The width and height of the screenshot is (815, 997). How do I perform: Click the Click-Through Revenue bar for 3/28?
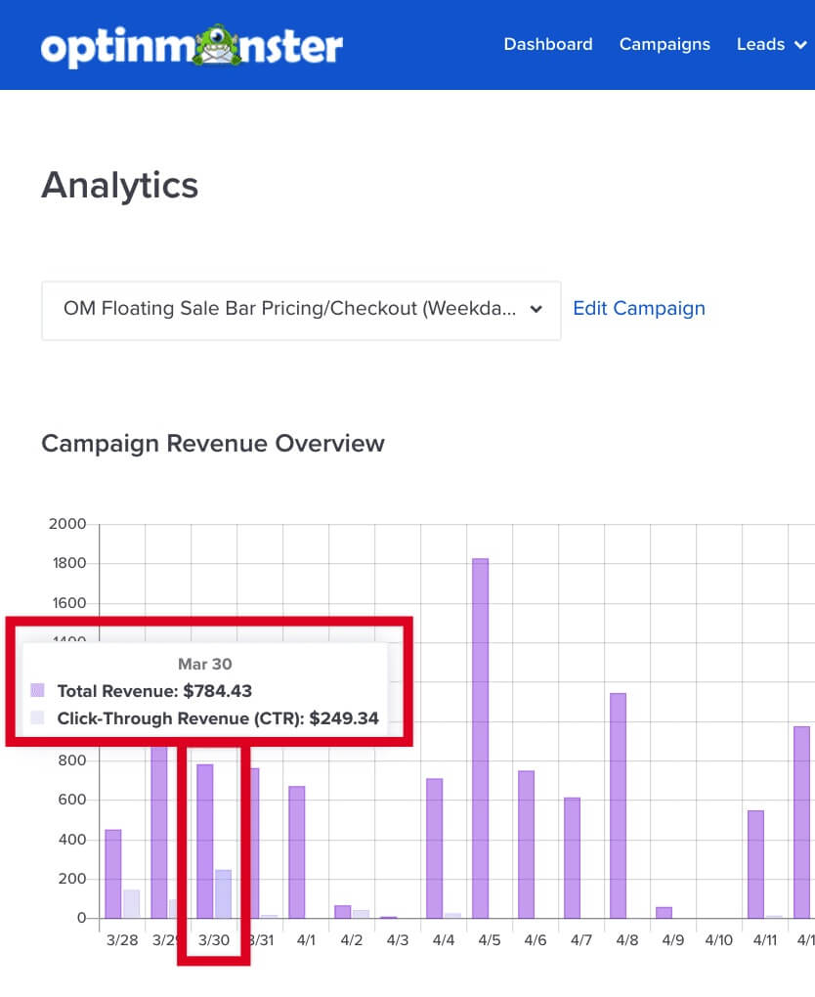[x=132, y=903]
